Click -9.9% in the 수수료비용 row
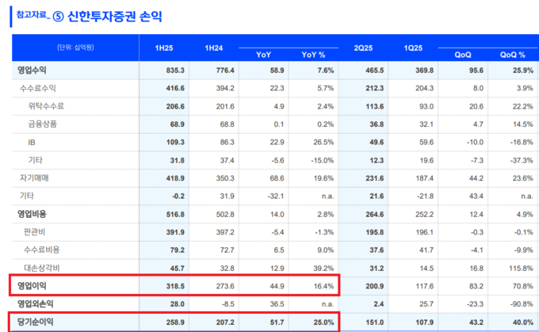539x332 pixels. pos(523,250)
